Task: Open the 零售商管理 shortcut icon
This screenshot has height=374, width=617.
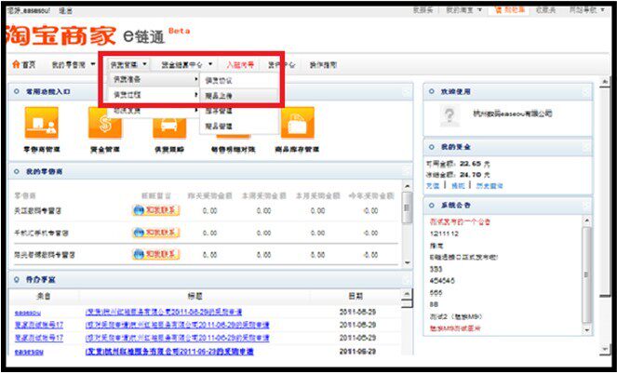Action: point(41,123)
